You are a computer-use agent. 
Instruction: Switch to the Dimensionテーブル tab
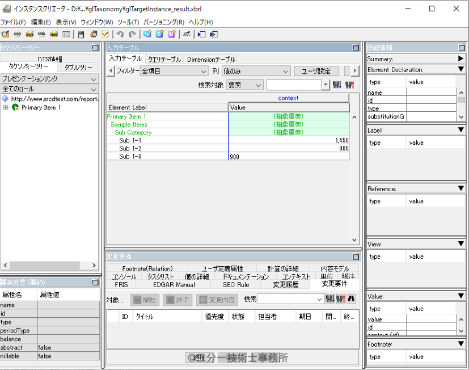click(x=211, y=59)
